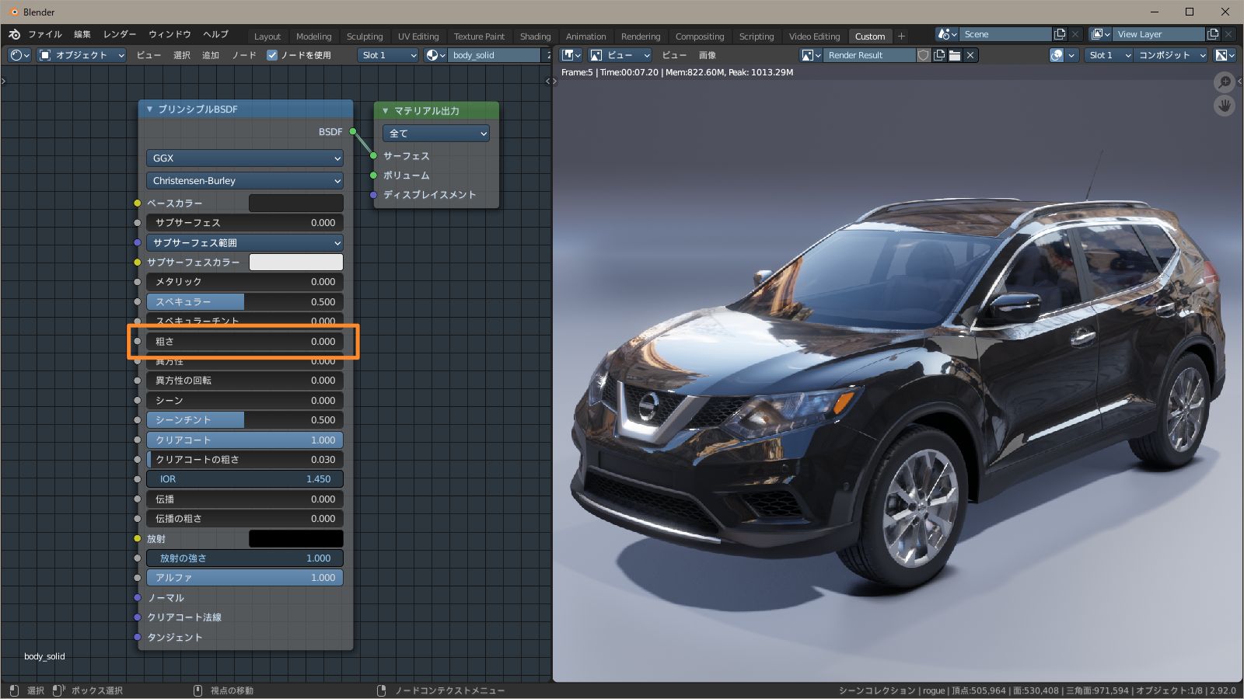The height and width of the screenshot is (699, 1244).
Task: Open node editor 追加 menu
Action: 211,55
